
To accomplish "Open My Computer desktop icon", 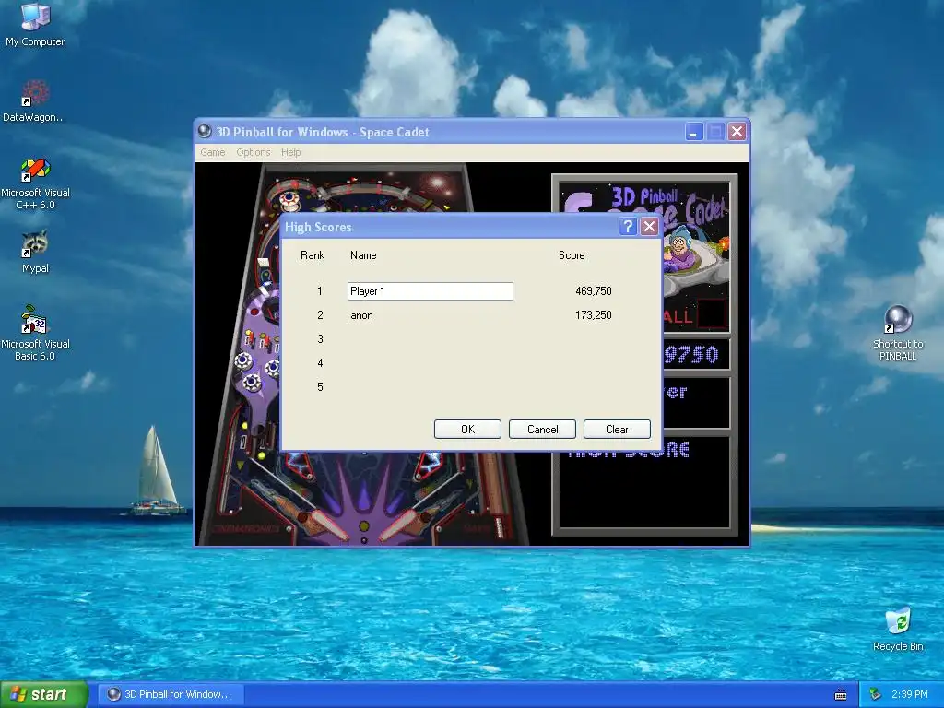I will point(35,24).
